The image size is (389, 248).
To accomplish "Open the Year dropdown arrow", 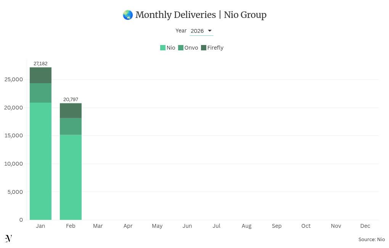I will coord(209,31).
